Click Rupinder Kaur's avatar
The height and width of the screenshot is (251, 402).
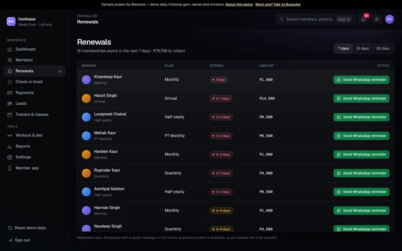(86, 173)
